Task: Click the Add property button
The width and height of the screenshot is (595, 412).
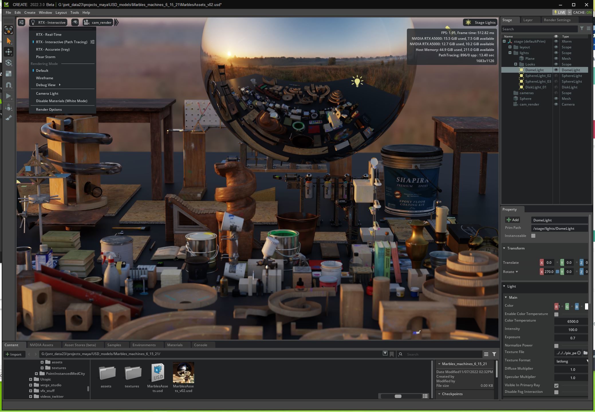Action: (x=513, y=220)
